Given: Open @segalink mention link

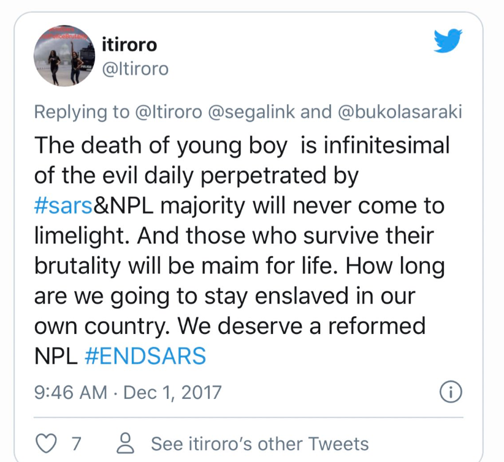Looking at the screenshot, I should tap(251, 112).
